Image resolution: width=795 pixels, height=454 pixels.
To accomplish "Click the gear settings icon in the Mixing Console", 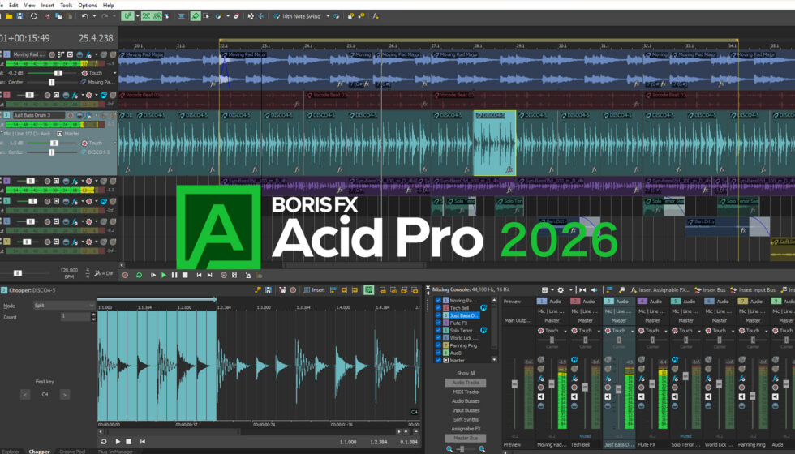I will tap(561, 290).
